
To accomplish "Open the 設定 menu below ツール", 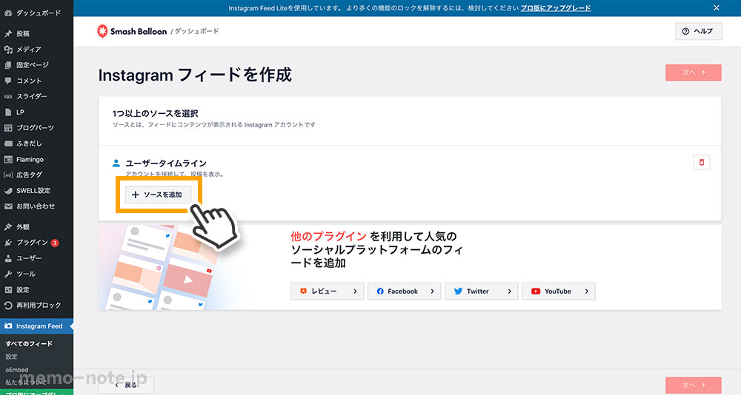I will pyautogui.click(x=36, y=290).
